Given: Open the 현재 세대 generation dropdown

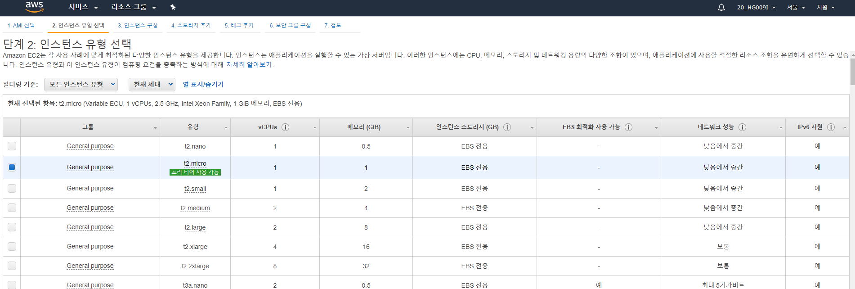Looking at the screenshot, I should tap(152, 85).
